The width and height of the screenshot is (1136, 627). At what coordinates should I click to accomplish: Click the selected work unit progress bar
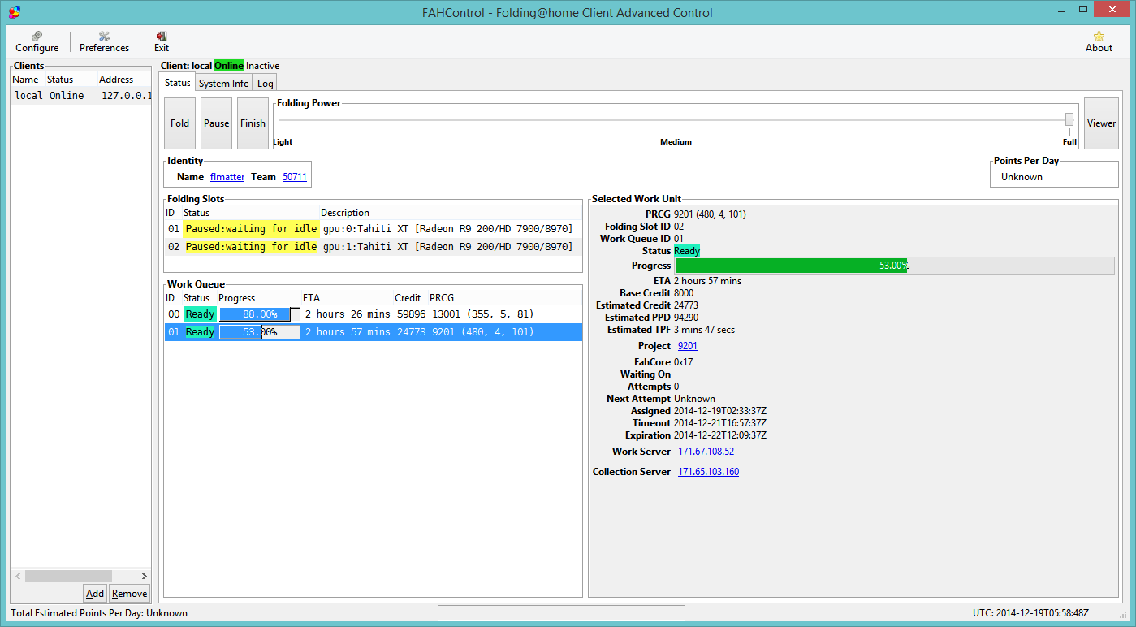coord(895,266)
